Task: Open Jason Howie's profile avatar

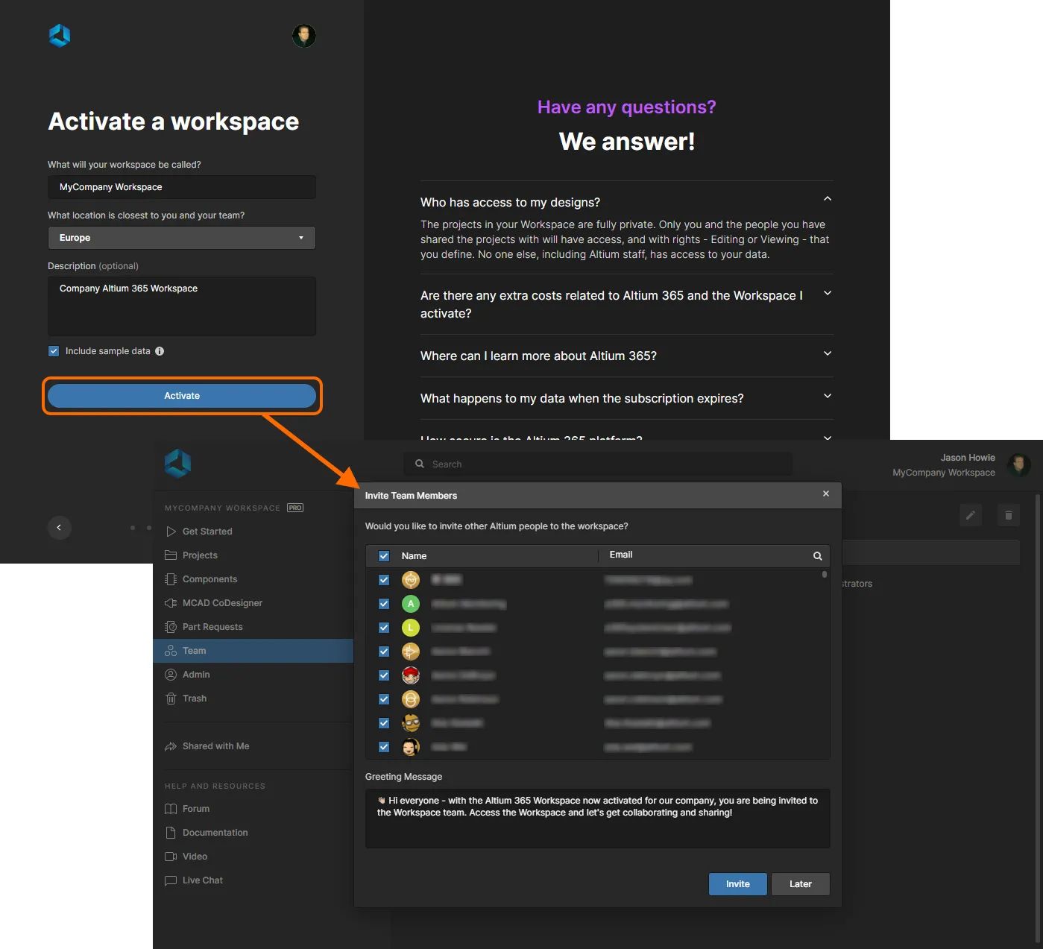Action: 1019,465
